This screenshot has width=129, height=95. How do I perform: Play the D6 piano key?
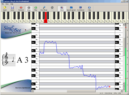pyautogui.click(x=106, y=21)
